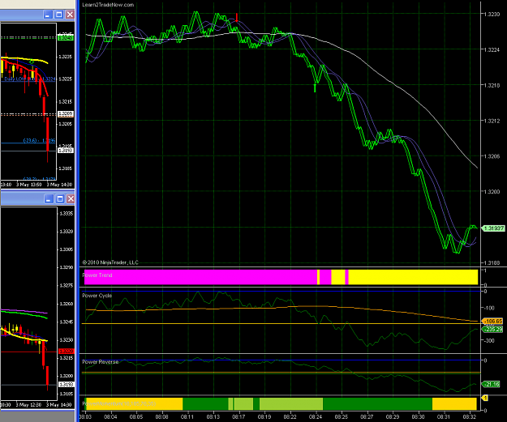This screenshot has width=507, height=422.
Task: Click the light green PowerMomentum segment near 08:22
Action: point(291,404)
